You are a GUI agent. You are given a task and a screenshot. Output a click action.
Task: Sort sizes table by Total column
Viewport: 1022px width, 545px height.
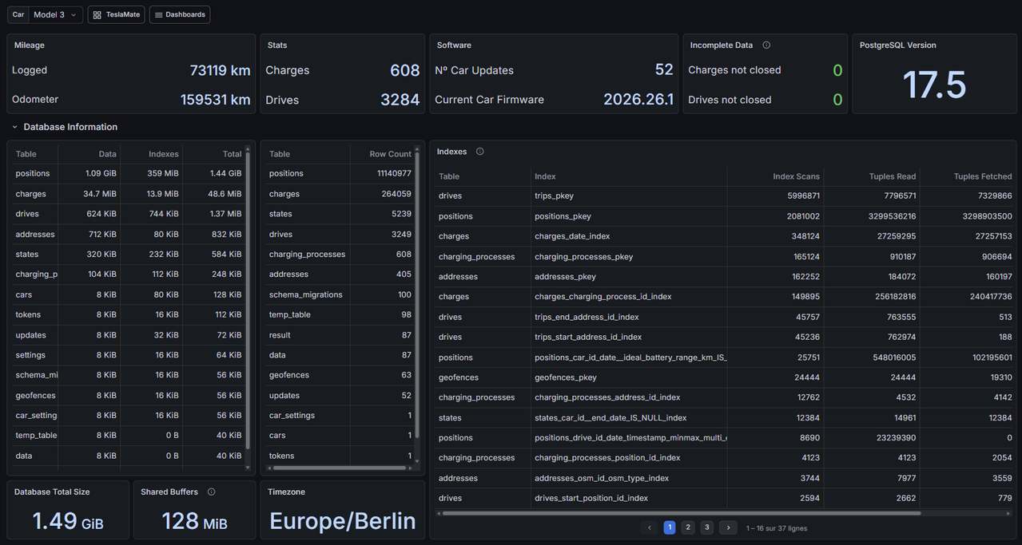(x=232, y=154)
